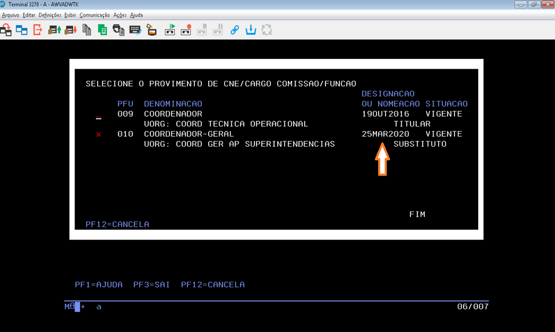Click the blue download tray toolbar icon
The width and height of the screenshot is (555, 332).
point(251,29)
